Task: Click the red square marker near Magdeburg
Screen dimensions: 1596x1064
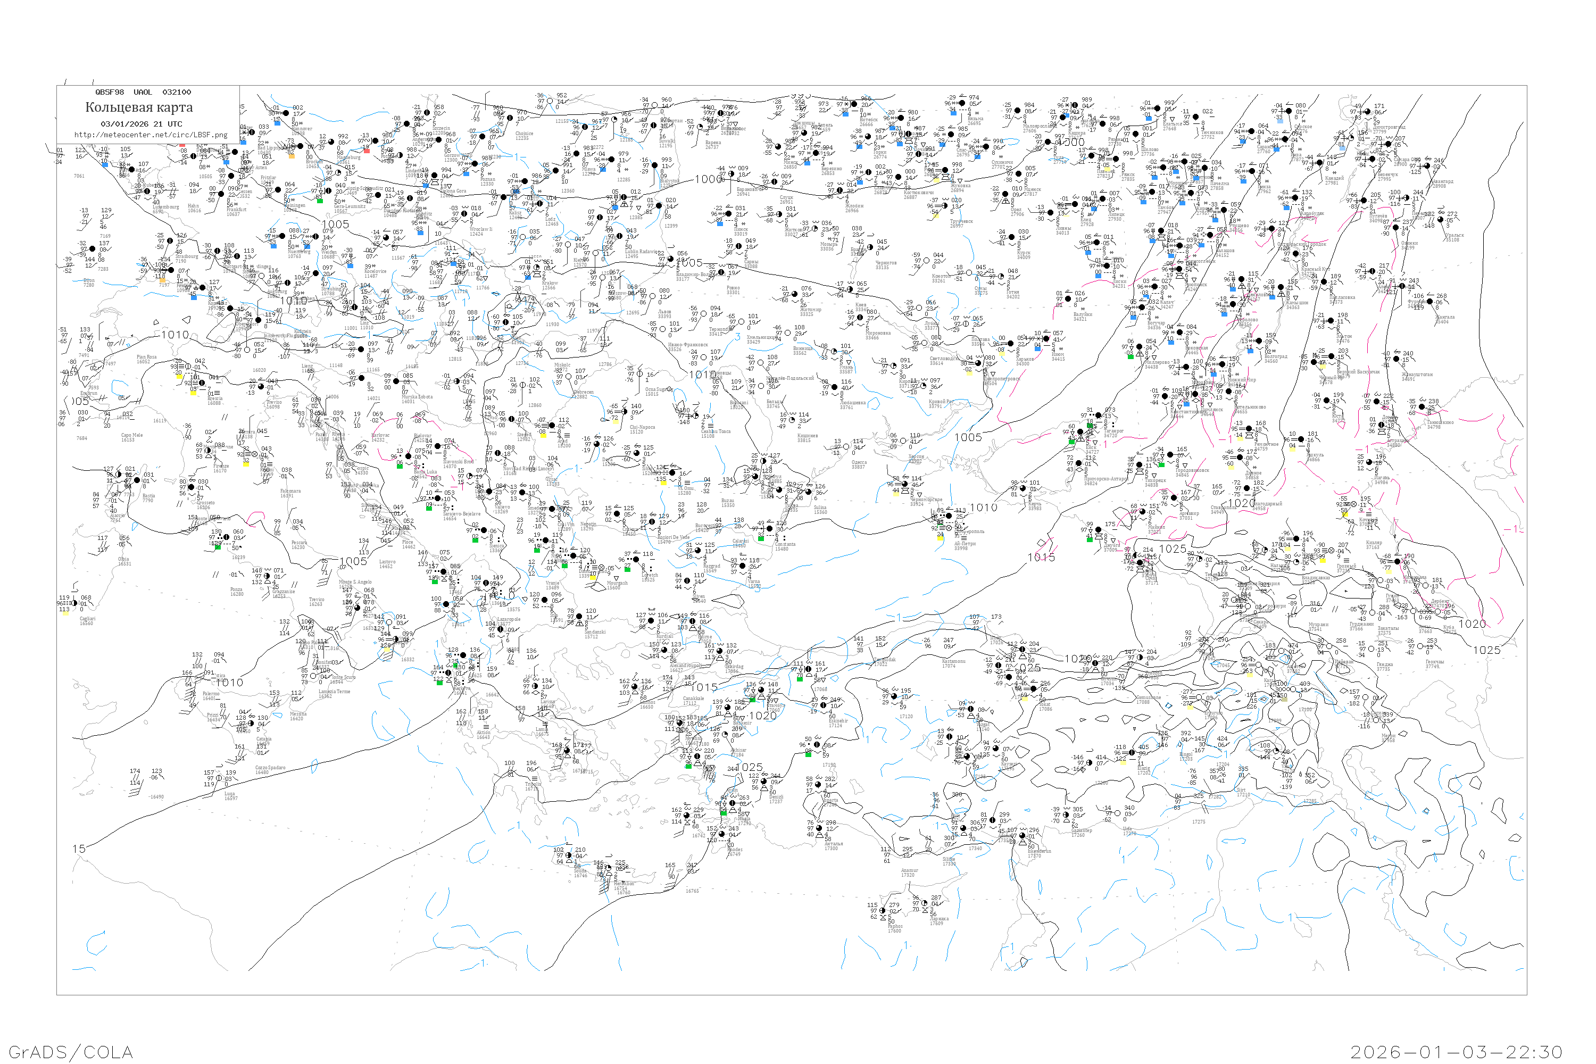Action: click(367, 150)
